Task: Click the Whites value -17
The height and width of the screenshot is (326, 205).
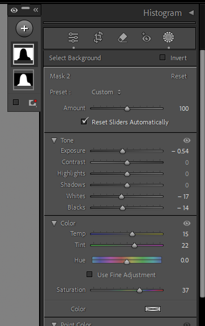Action: point(183,197)
